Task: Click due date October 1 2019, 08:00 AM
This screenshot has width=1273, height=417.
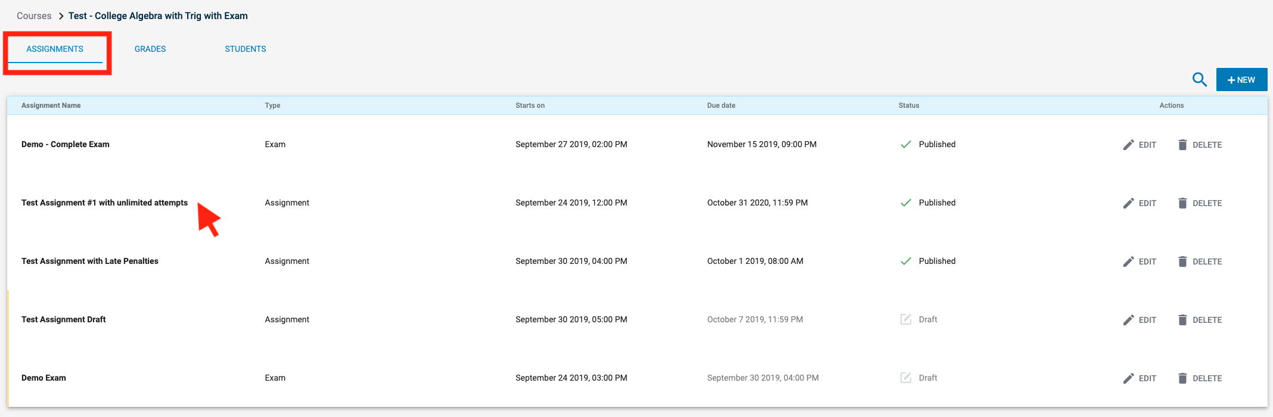Action: click(x=755, y=261)
